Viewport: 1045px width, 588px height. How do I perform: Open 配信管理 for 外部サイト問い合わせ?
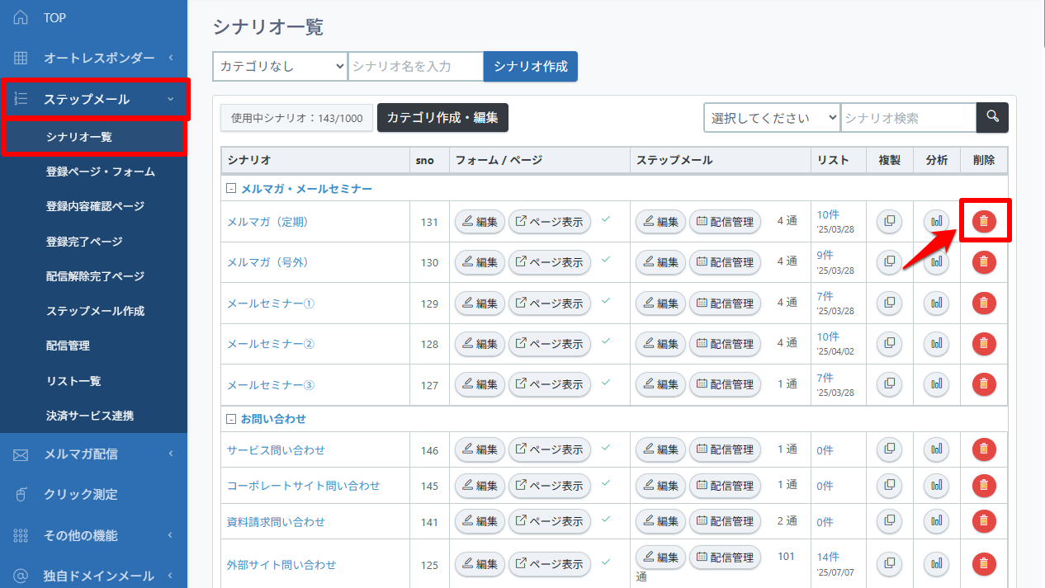[726, 557]
